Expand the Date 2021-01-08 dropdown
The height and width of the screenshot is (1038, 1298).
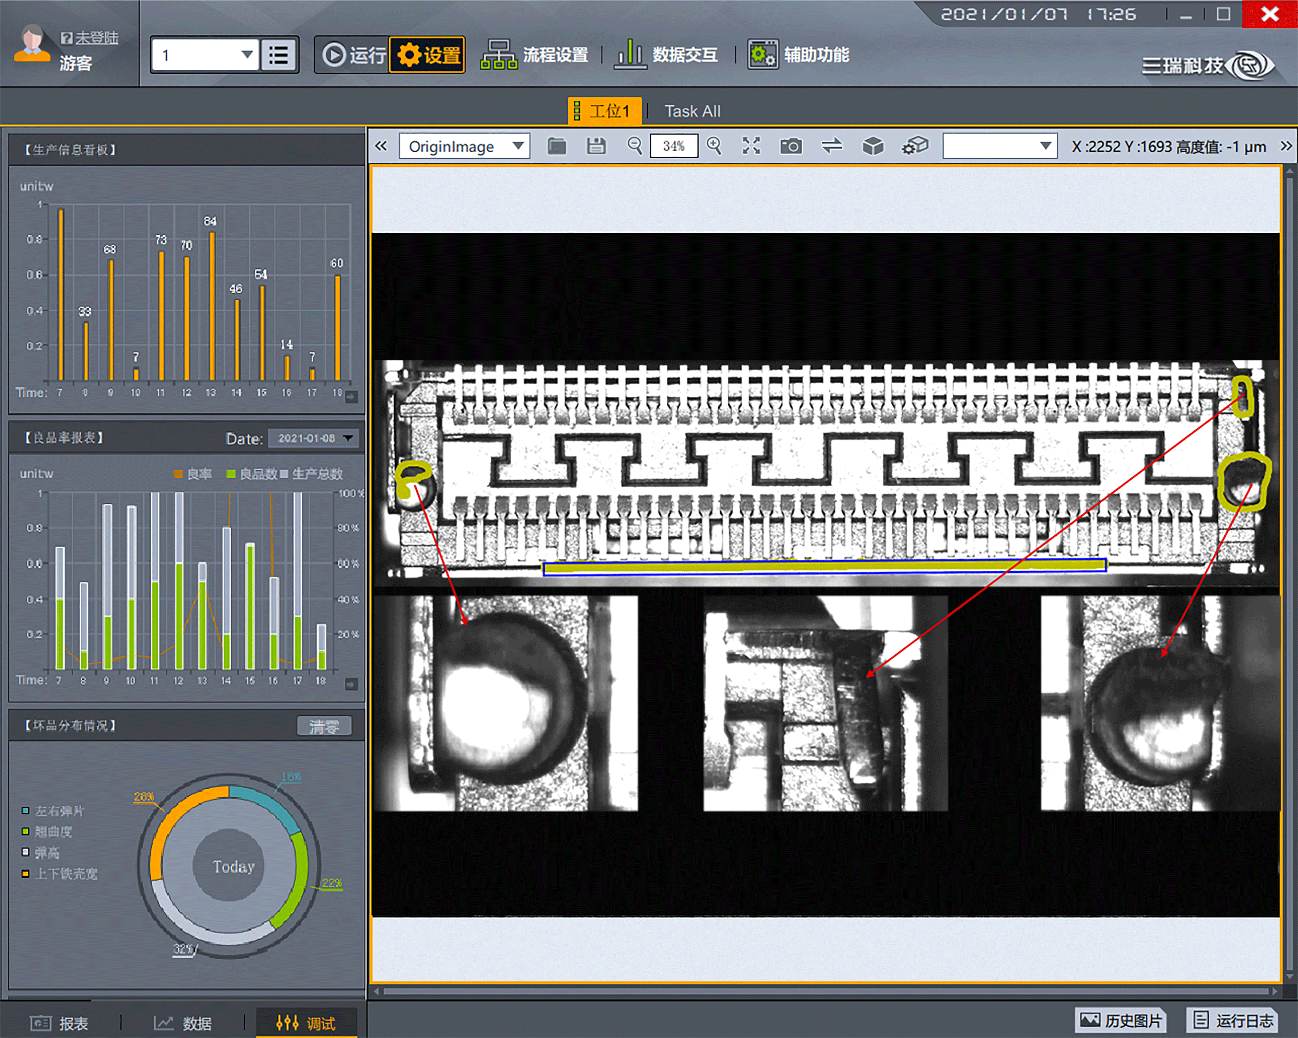[x=348, y=438]
